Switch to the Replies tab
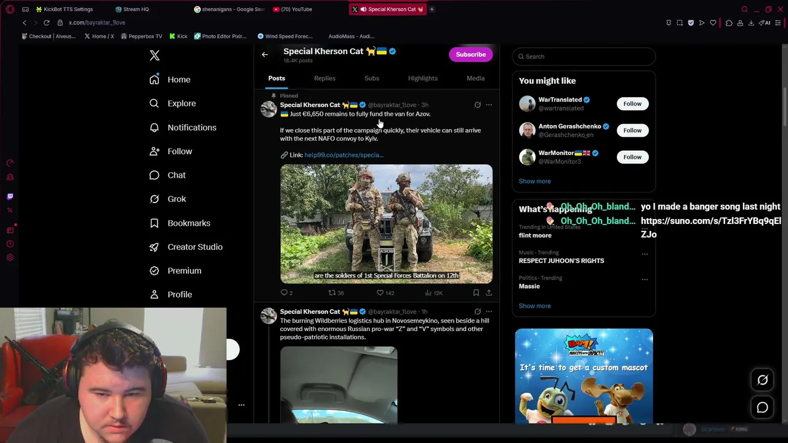Image resolution: width=788 pixels, height=443 pixels. 324,79
